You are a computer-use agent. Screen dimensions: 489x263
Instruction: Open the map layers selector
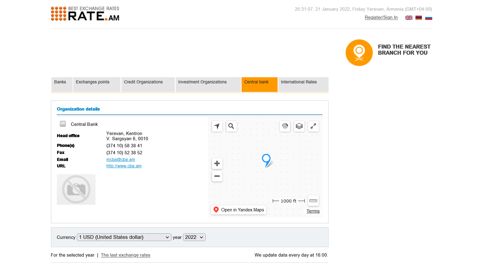tap(299, 126)
